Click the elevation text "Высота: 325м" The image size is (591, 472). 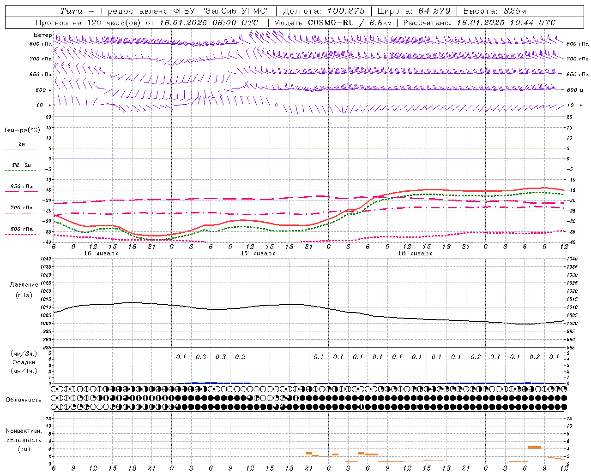[494, 11]
